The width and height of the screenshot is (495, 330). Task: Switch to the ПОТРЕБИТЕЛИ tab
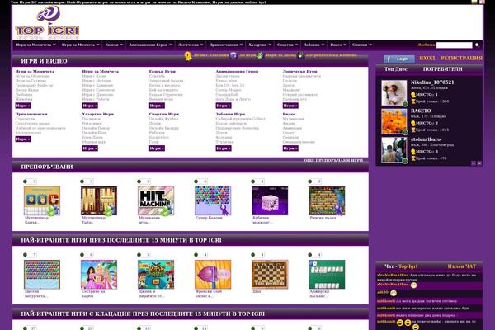(x=442, y=68)
